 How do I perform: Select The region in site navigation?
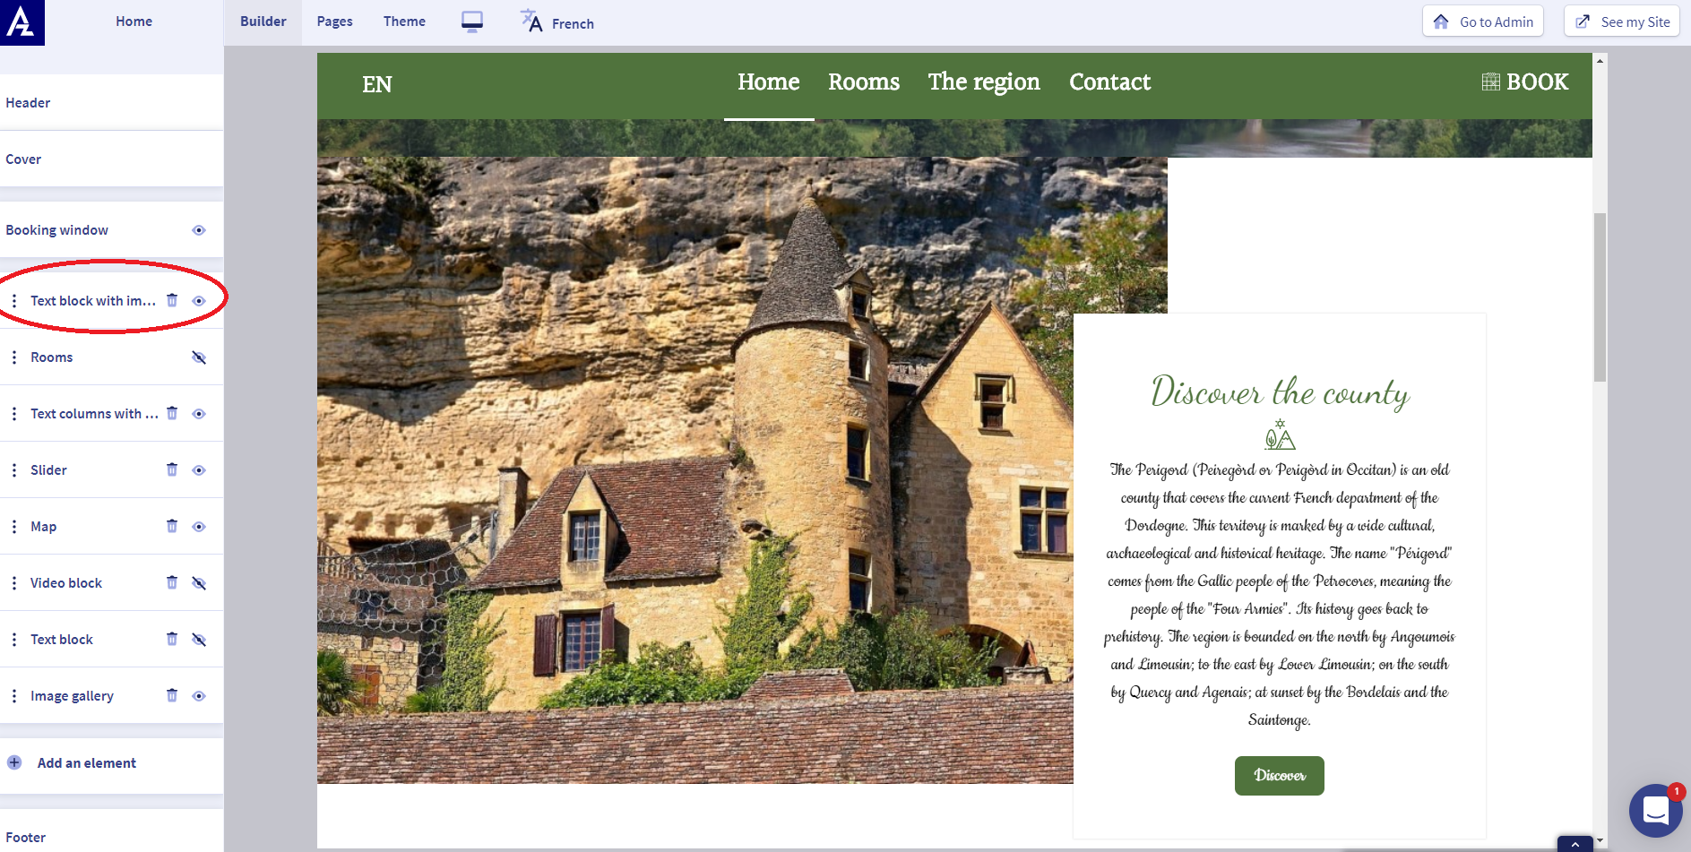pos(984,82)
